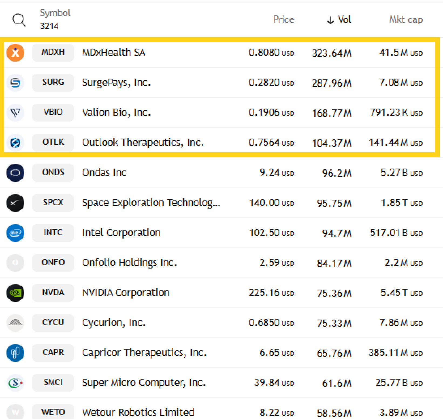This screenshot has height=419, width=443.
Task: Open the Onfolio Holdings Inc. link
Action: coord(130,263)
